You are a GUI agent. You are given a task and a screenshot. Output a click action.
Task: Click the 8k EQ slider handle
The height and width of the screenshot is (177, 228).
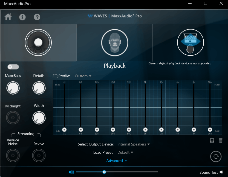[194, 130]
